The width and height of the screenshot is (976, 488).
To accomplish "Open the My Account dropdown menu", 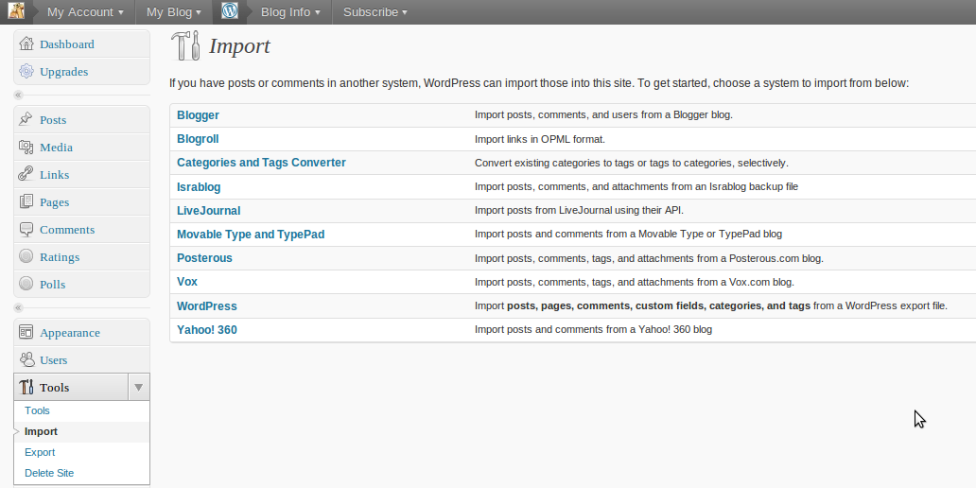I will 85,12.
